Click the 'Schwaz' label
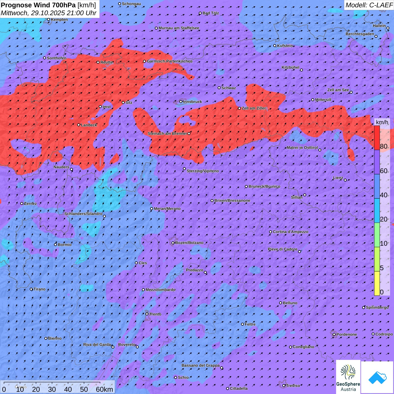This screenshot has height=394, width=394. 229,88
